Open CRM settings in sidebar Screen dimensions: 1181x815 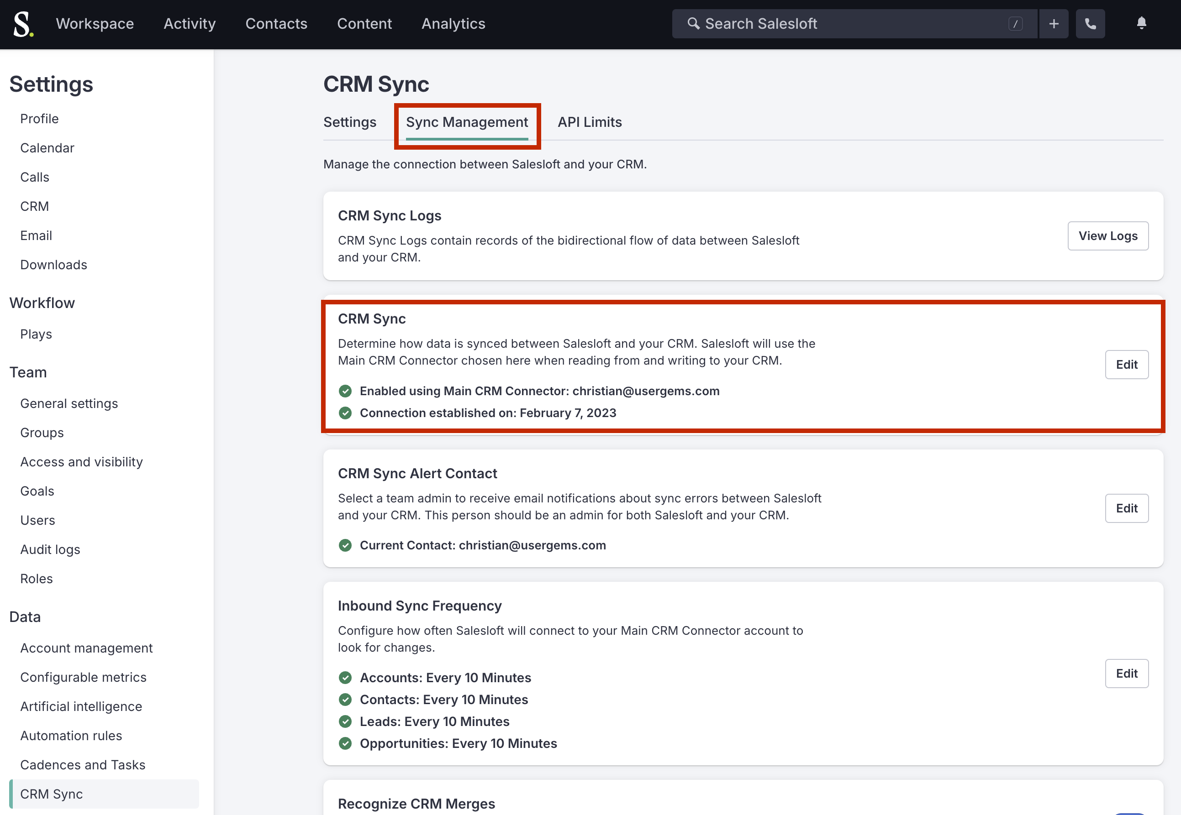coord(34,206)
